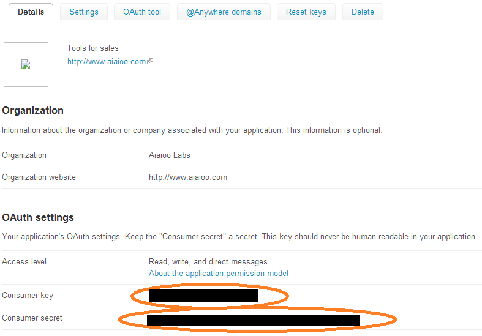Click the Aiaioo Labs organization value
The width and height of the screenshot is (482, 336).
pyautogui.click(x=170, y=155)
